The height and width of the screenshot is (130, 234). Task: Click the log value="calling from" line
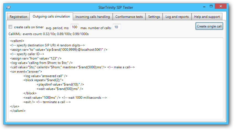(x=41, y=63)
